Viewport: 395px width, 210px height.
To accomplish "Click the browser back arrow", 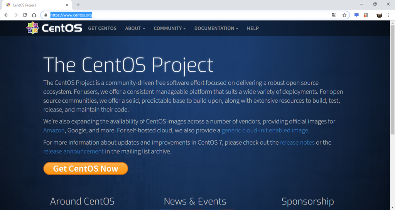I will click(6, 15).
